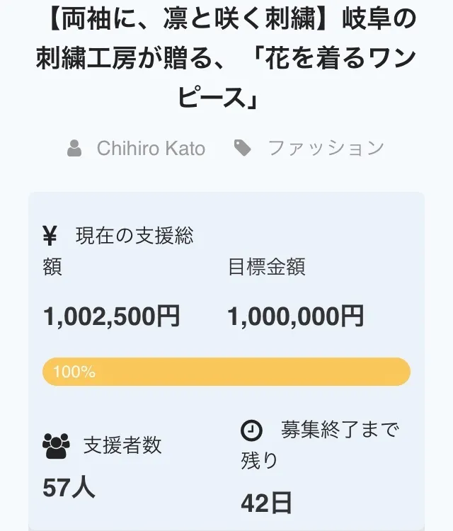Click the 額 character under the yen icon
This screenshot has width=453, height=531.
coord(52,267)
